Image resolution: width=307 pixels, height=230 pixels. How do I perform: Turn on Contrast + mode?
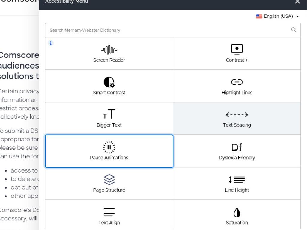[237, 54]
